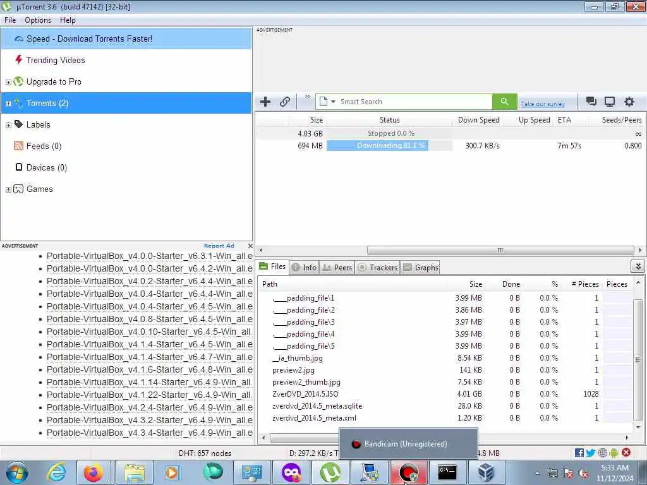Image resolution: width=647 pixels, height=485 pixels.
Task: Click the Android icon in status bar
Action: click(614, 453)
